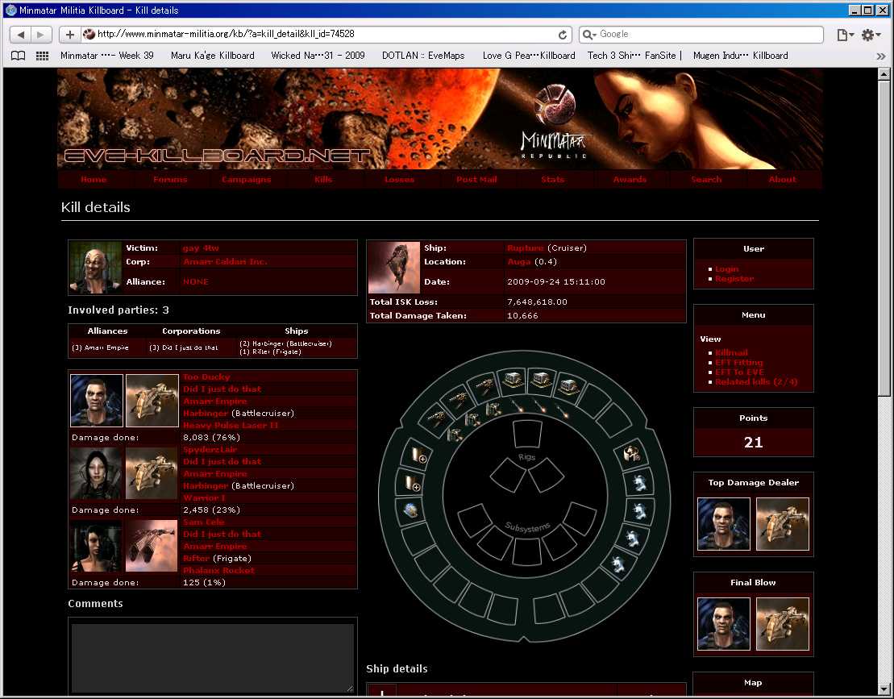Open the Post Mail menu item
Screen dimensions: 894x699
click(x=476, y=179)
